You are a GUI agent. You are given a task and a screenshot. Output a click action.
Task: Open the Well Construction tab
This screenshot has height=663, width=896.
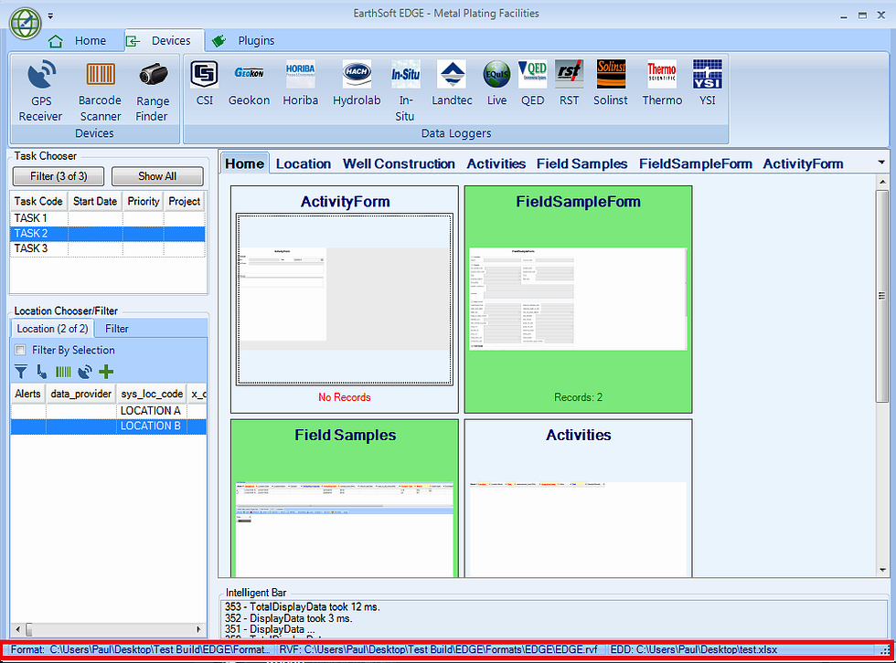[399, 164]
